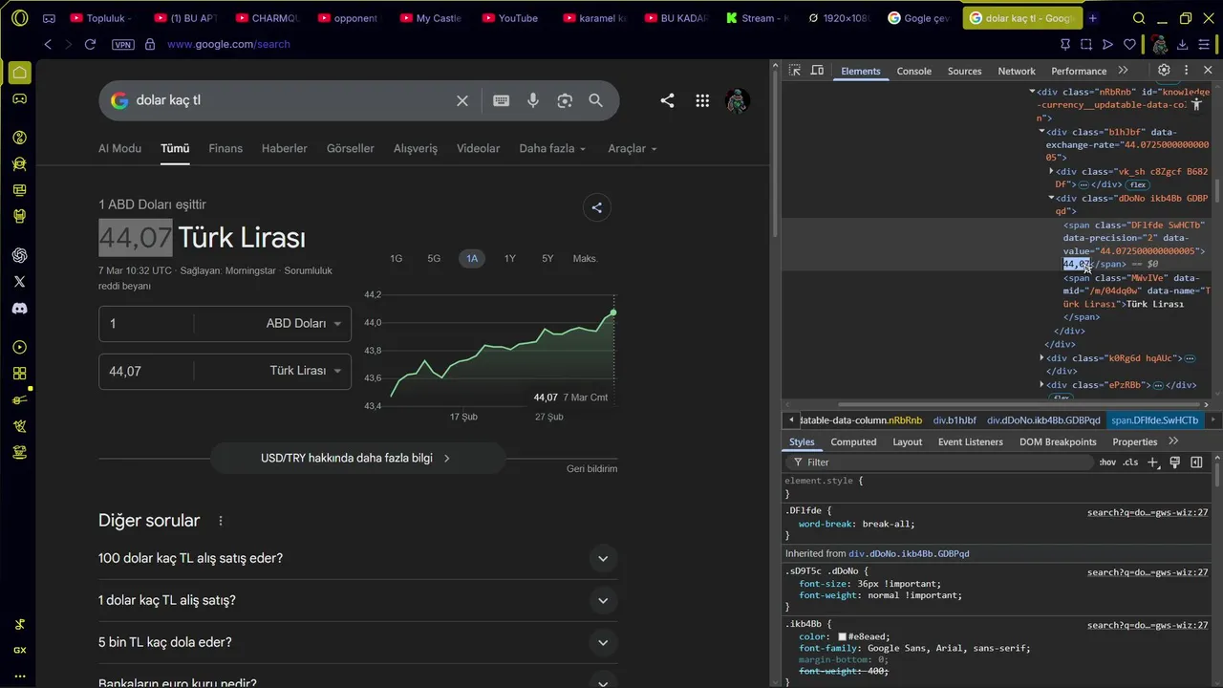
Task: Open the Google apps grid
Action: tap(702, 100)
